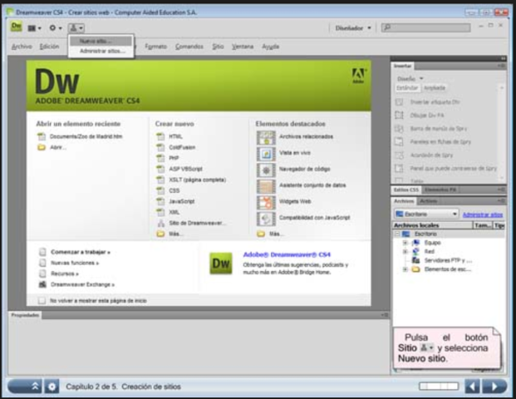Image resolution: width=516 pixels, height=399 pixels.
Task: Click the search field in the top bar
Action: [x=425, y=27]
